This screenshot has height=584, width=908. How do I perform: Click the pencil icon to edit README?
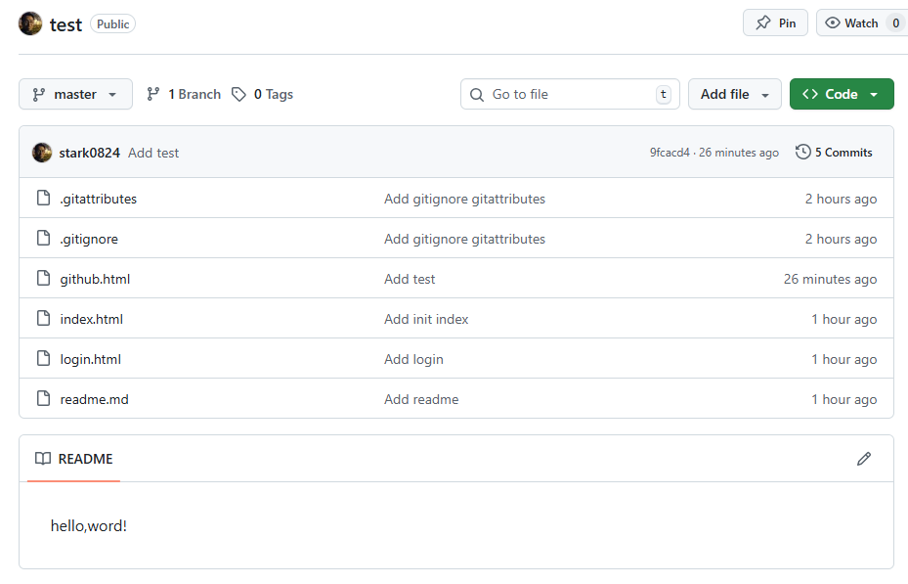pyautogui.click(x=863, y=459)
